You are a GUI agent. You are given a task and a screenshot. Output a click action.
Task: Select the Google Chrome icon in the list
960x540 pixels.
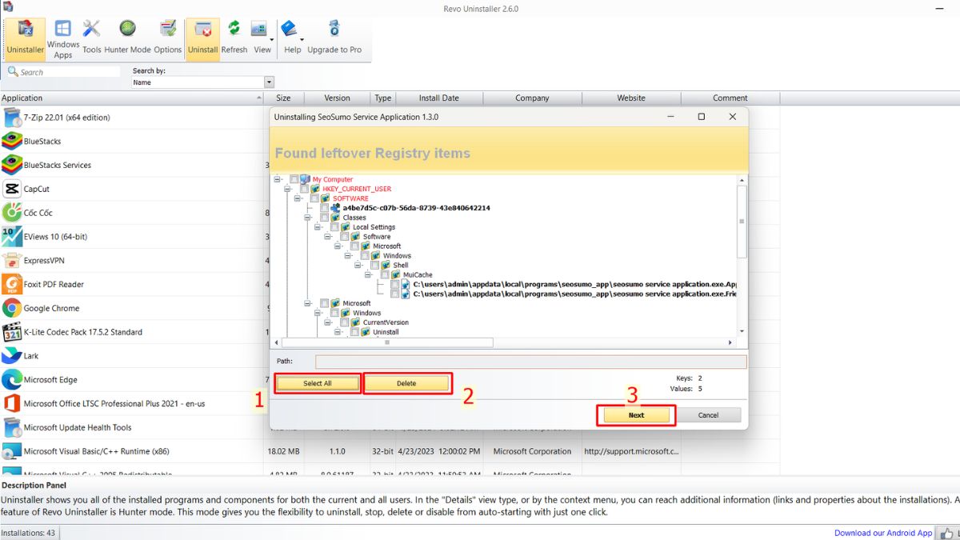[x=12, y=308]
